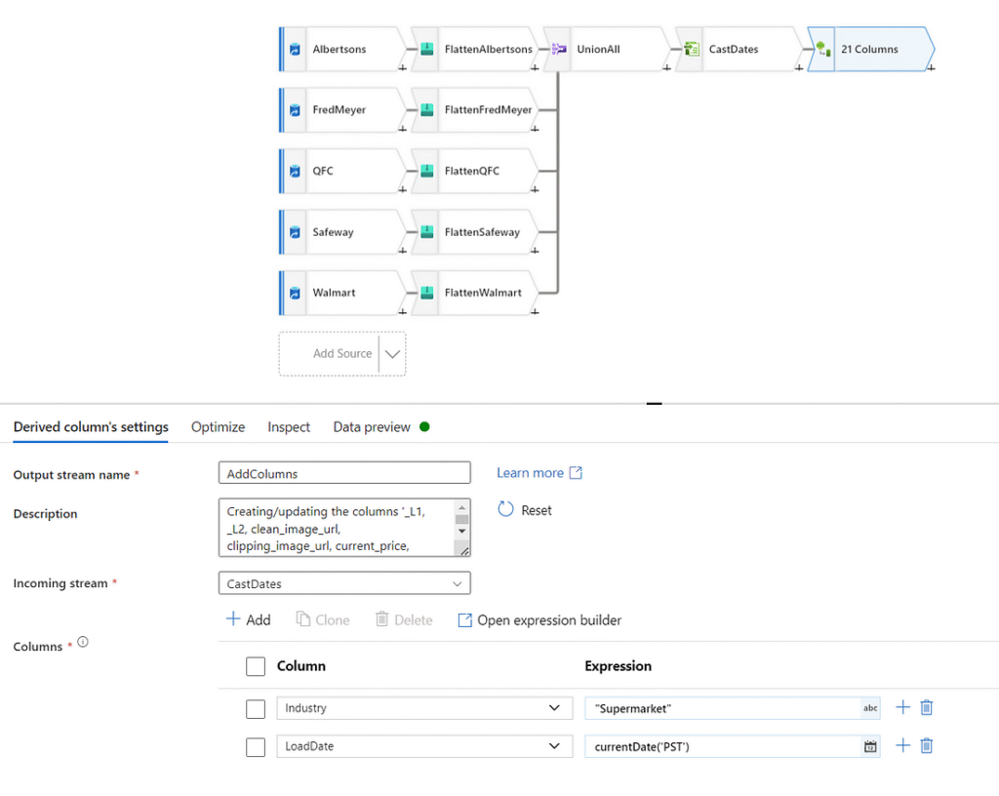Open the Inspect tab
Image resolution: width=999 pixels, height=796 pixels.
click(x=289, y=426)
